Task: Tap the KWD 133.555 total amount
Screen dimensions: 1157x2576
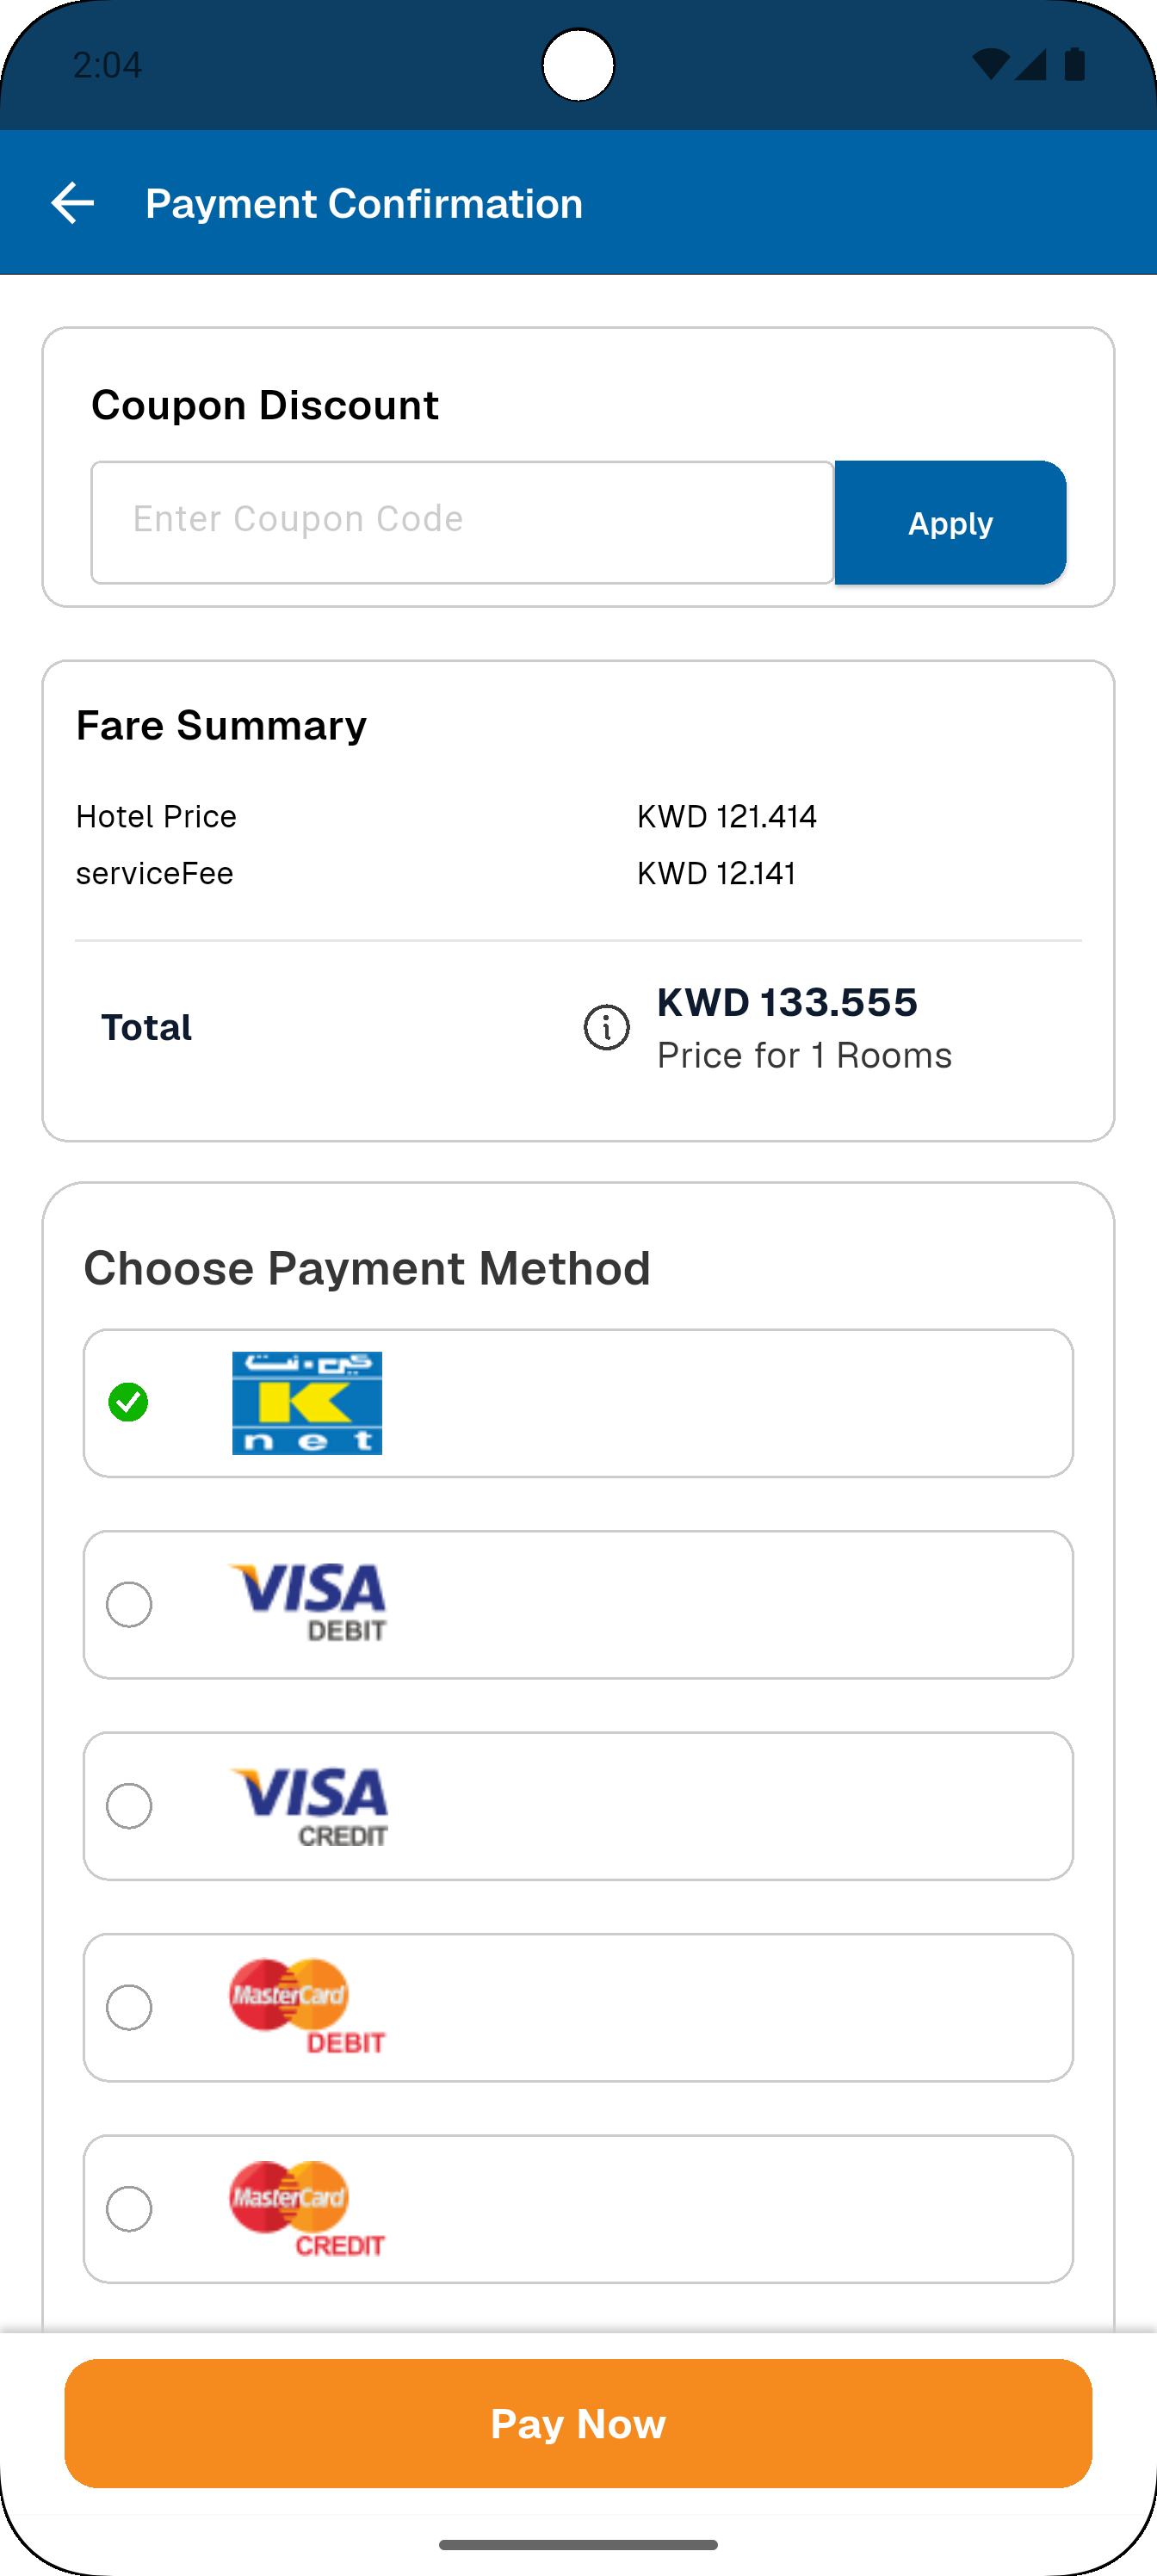Action: click(x=787, y=1002)
